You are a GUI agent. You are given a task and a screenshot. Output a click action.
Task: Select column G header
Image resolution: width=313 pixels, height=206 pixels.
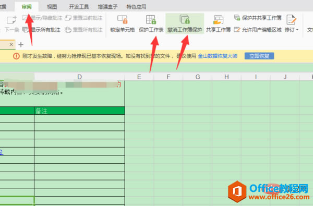click(x=198, y=77)
